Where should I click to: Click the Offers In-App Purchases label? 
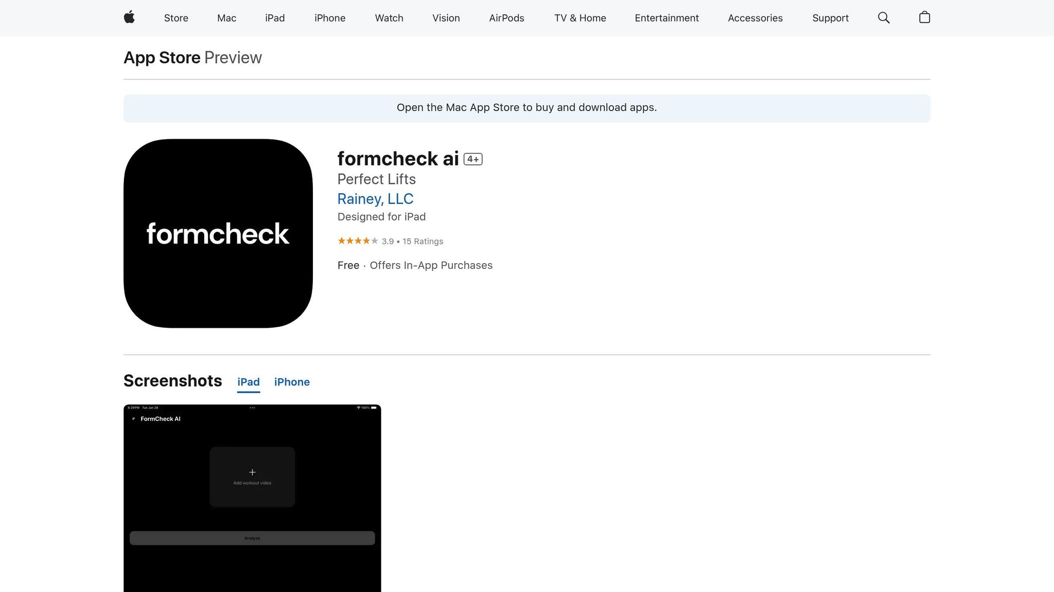click(431, 265)
